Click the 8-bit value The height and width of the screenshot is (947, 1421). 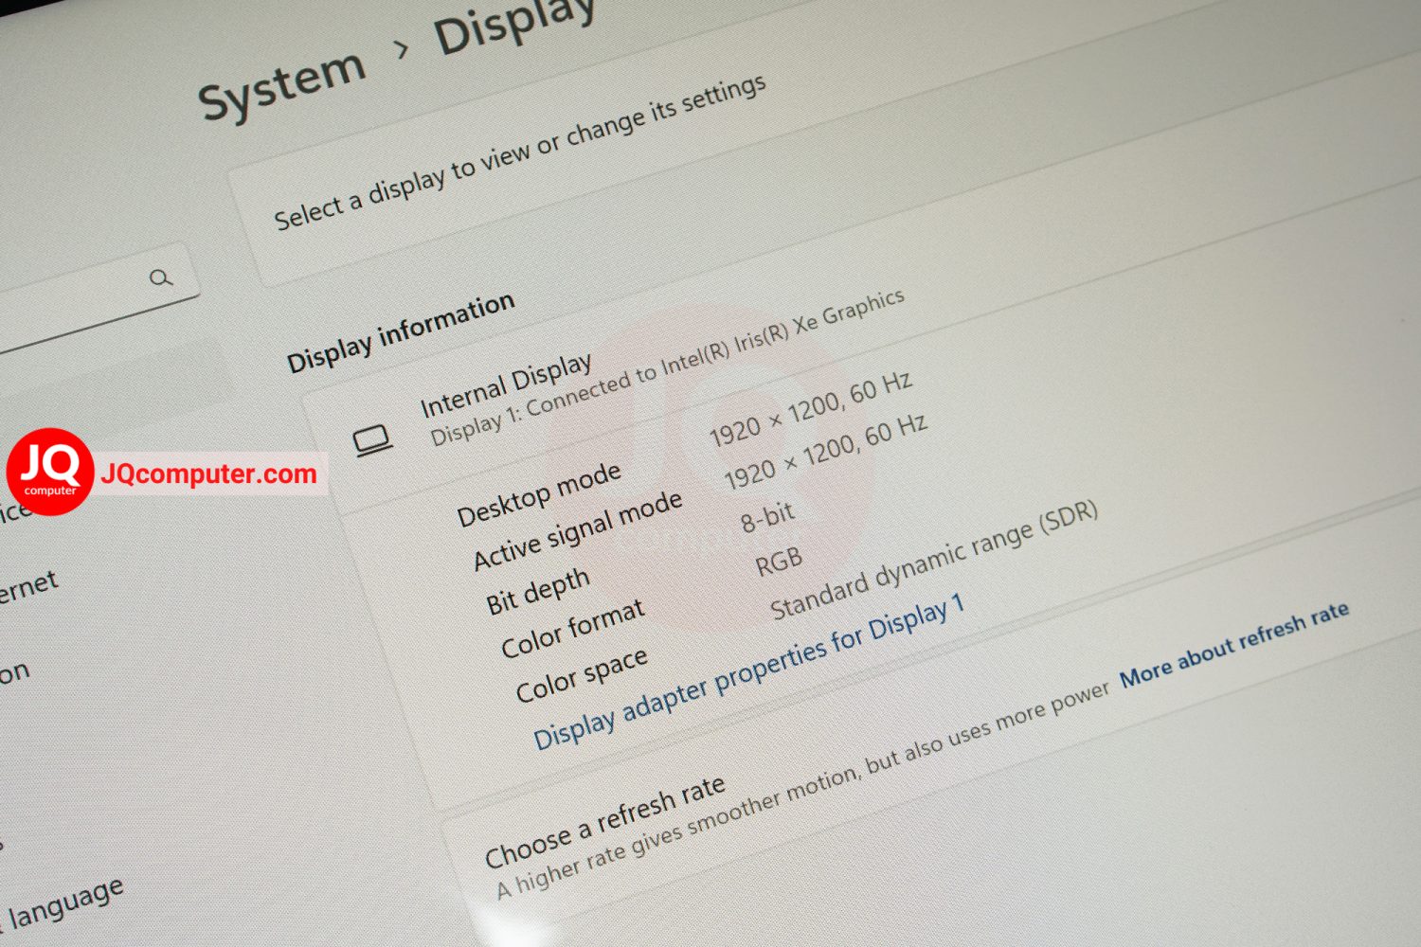pos(768,517)
